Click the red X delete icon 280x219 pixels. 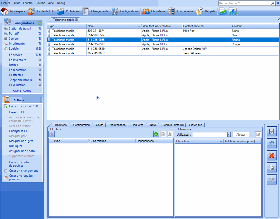(271, 155)
